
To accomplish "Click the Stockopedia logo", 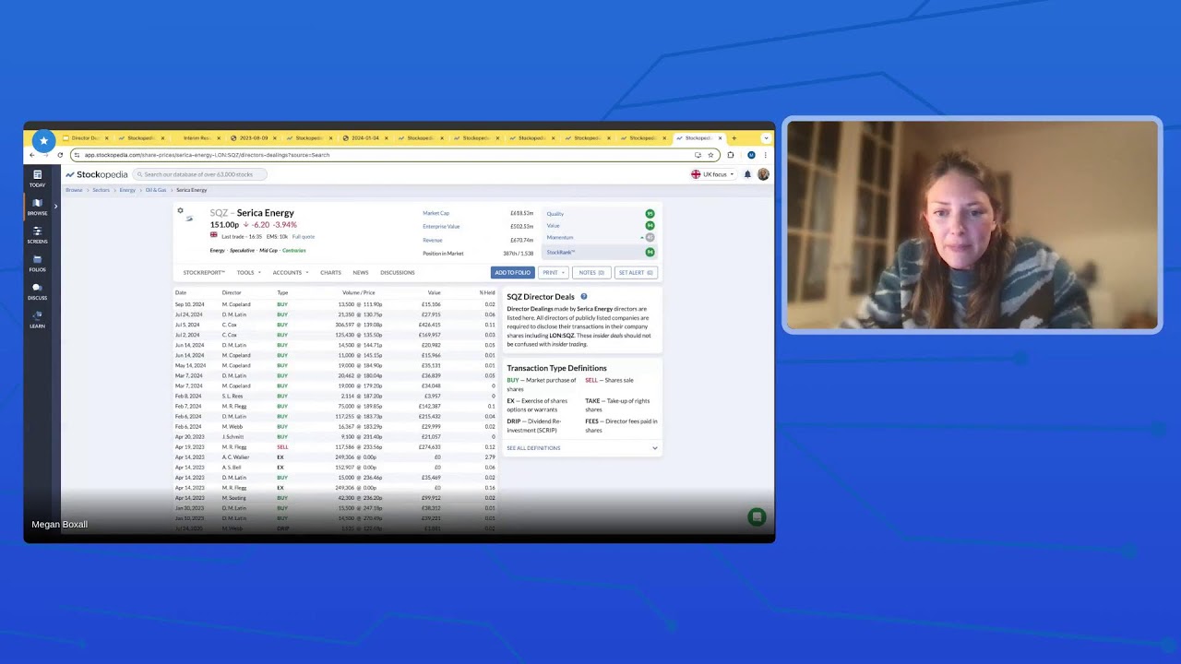I will (97, 174).
